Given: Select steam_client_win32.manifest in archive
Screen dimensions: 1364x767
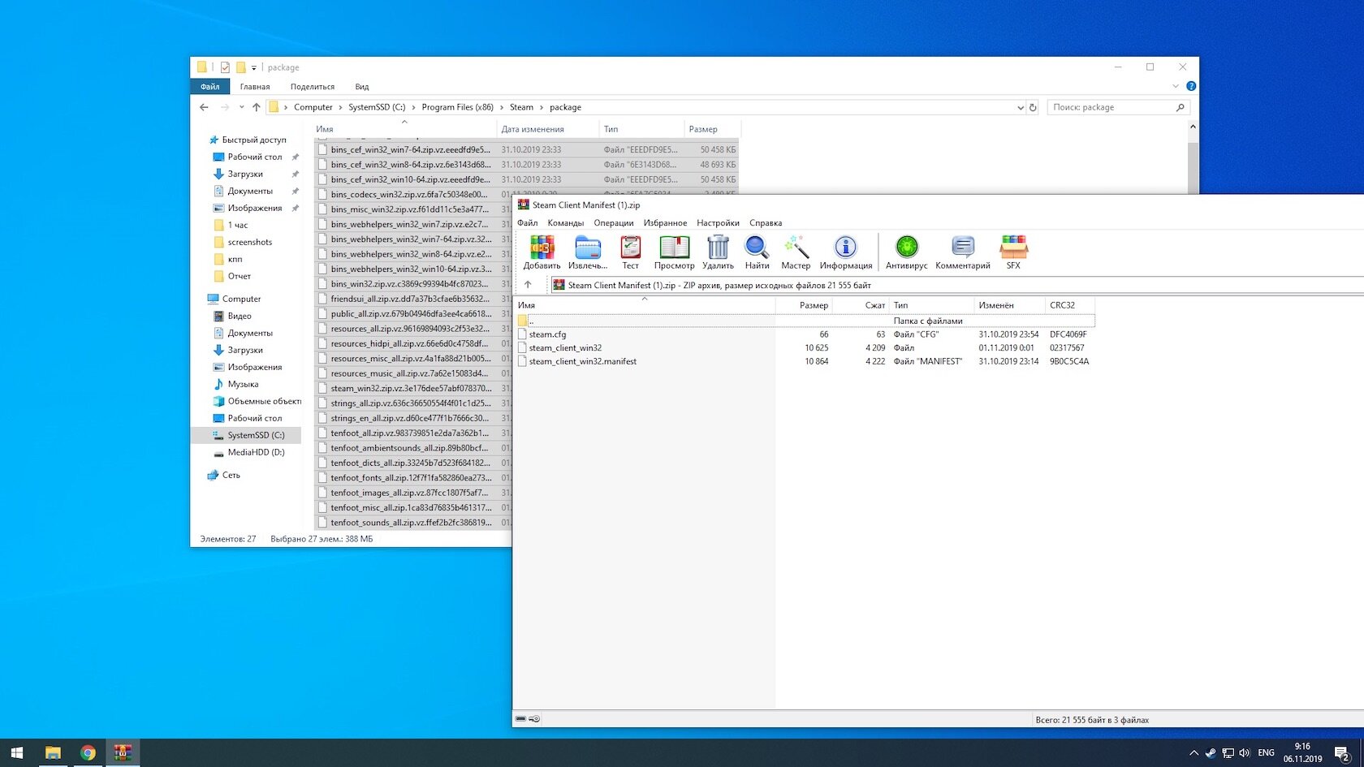Looking at the screenshot, I should tap(582, 362).
